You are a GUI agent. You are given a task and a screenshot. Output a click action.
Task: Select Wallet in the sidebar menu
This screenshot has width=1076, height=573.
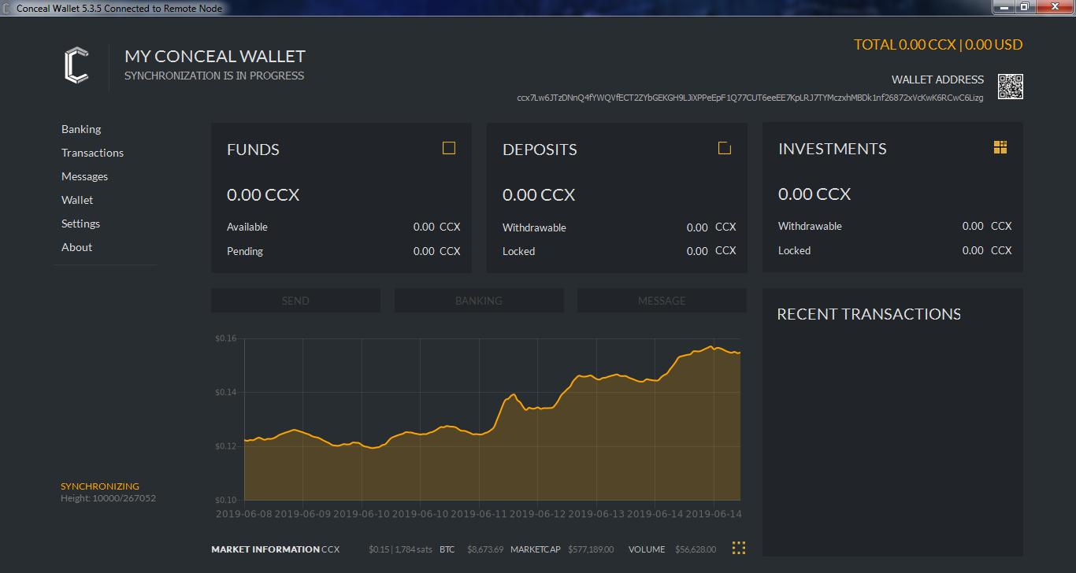point(77,200)
